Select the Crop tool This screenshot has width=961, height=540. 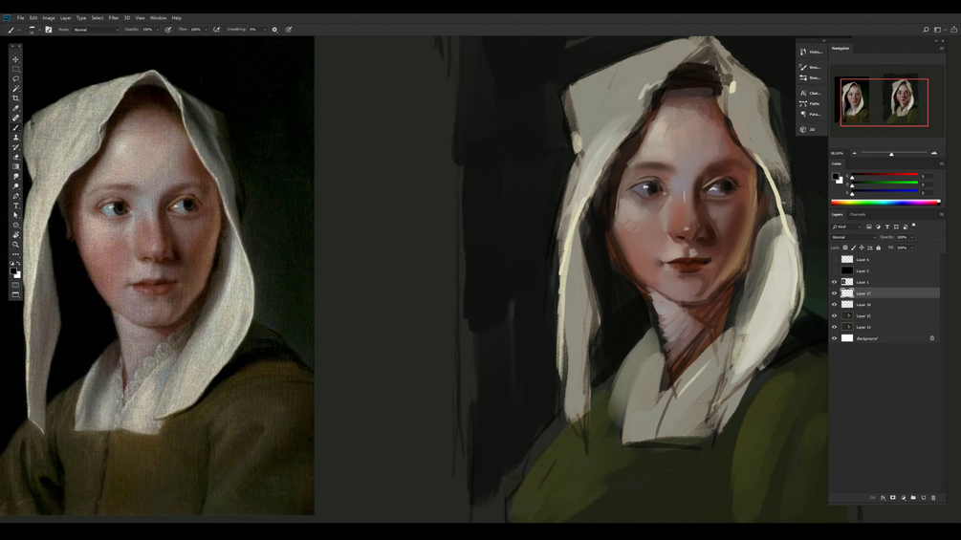coord(16,98)
